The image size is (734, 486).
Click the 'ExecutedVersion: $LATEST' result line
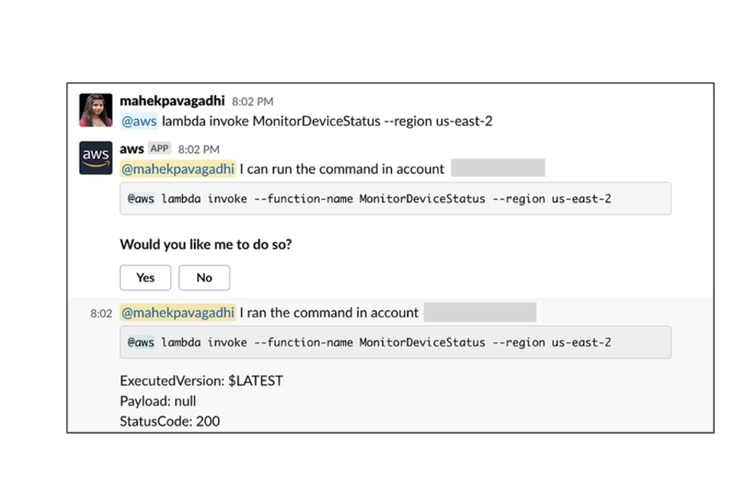pos(201,380)
